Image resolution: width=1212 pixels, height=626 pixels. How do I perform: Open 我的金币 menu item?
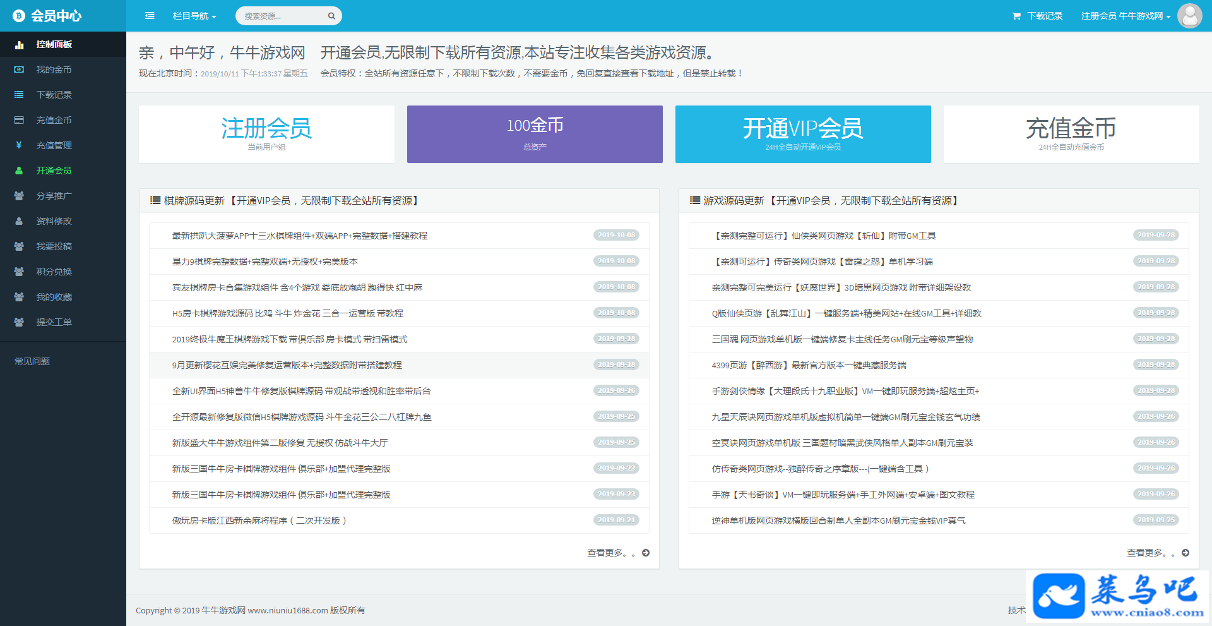coord(63,69)
